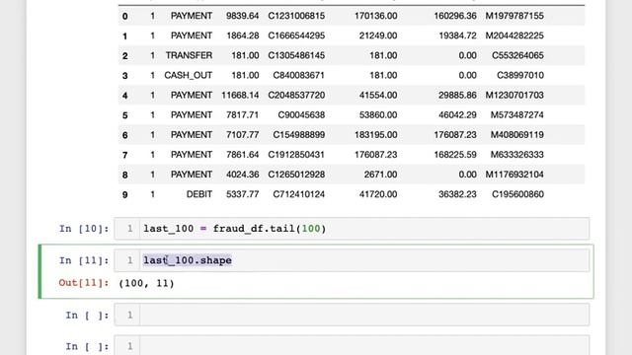The image size is (632, 355).
Task: Click origin account C1666544295
Action: [x=296, y=35]
